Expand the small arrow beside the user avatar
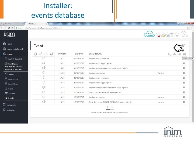 click(187, 36)
